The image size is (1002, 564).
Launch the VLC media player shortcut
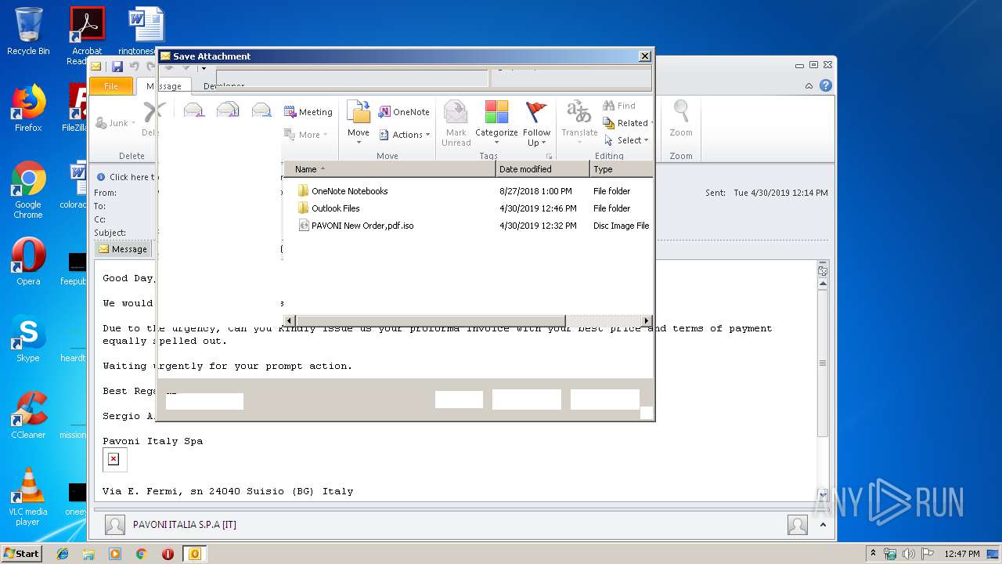pyautogui.click(x=28, y=497)
